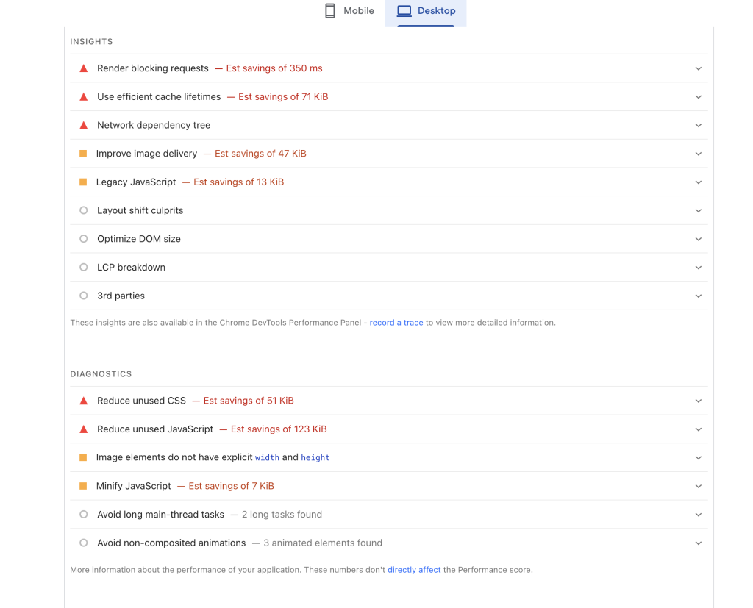Click the mobile phone icon beside Mobile

coord(329,10)
